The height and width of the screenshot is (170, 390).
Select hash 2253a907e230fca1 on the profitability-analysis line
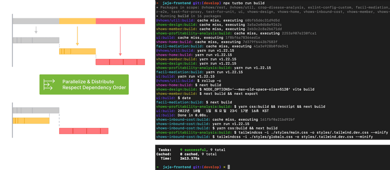pos(299,33)
